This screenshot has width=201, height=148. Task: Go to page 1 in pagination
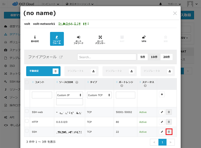coord(162,142)
